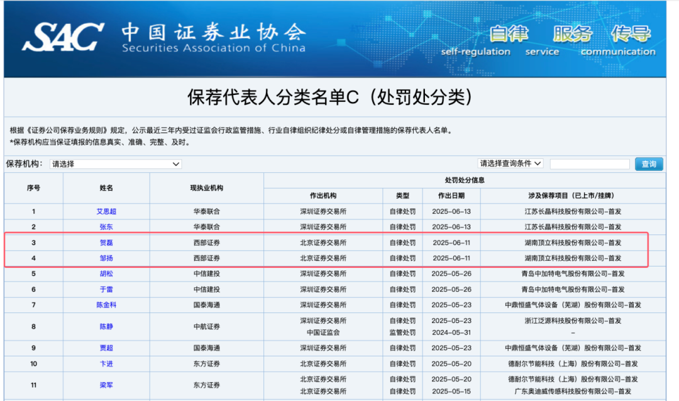
Task: Click the 序号 column header
Action: pyautogui.click(x=33, y=188)
